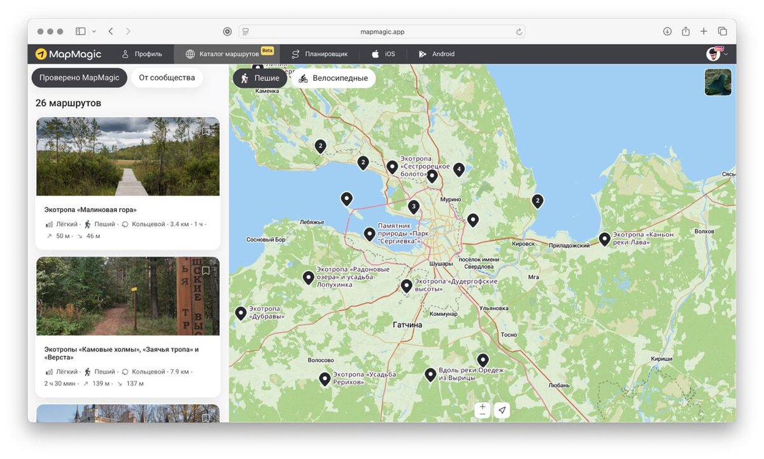Open the Камовые холмы forest trail photo
764x459 pixels.
pyautogui.click(x=128, y=296)
